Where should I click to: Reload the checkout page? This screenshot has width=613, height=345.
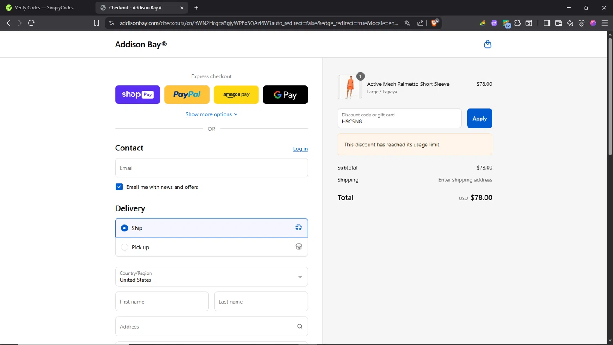[x=31, y=23]
